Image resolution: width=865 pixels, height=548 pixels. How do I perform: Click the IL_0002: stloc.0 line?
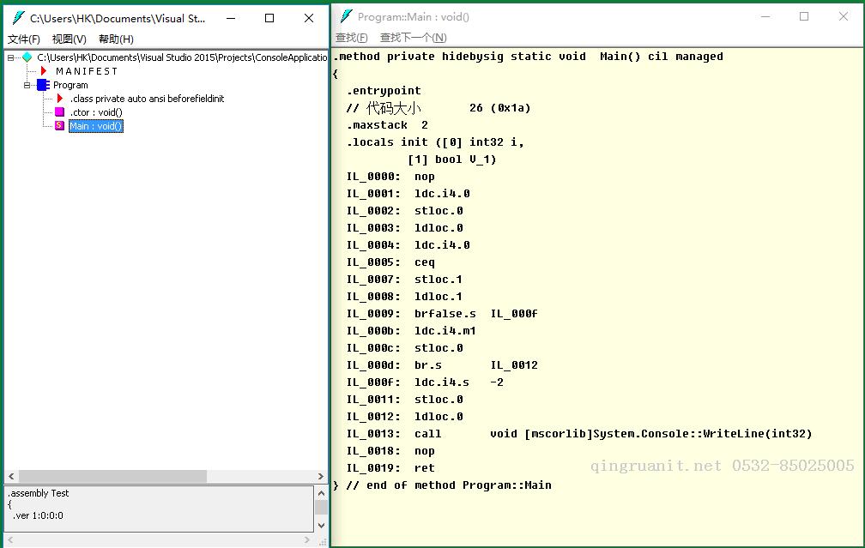(405, 211)
